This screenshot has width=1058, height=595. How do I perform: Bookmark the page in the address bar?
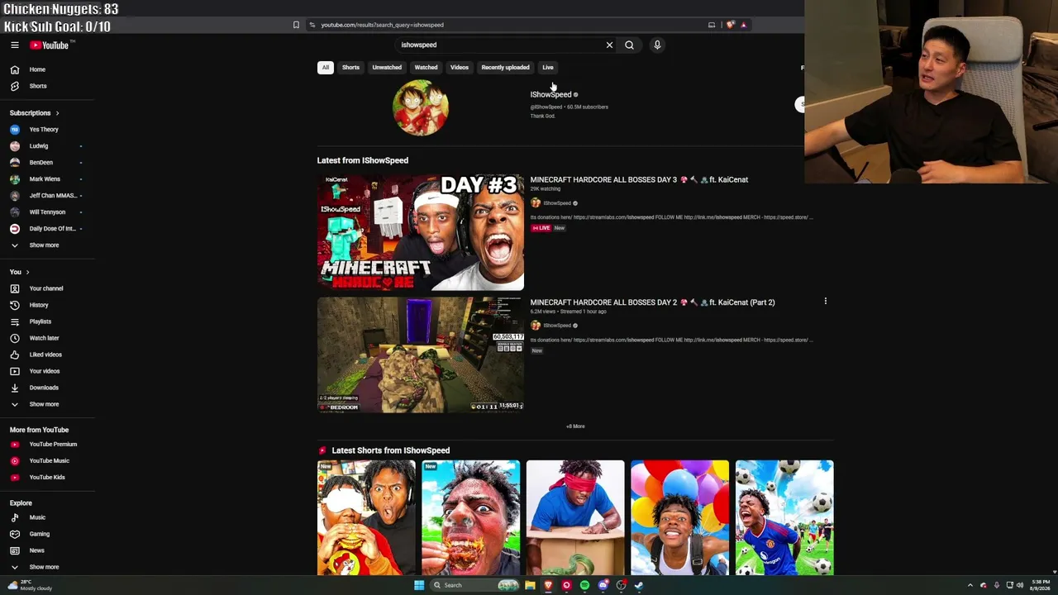pyautogui.click(x=296, y=25)
